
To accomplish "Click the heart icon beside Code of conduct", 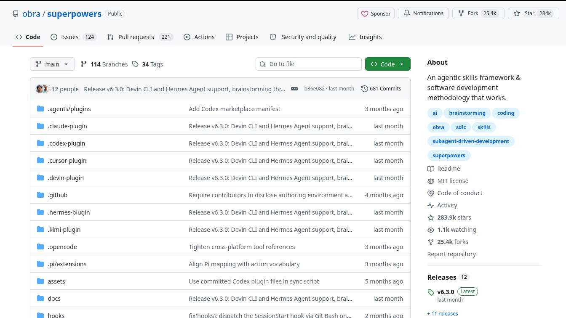I will [431, 193].
